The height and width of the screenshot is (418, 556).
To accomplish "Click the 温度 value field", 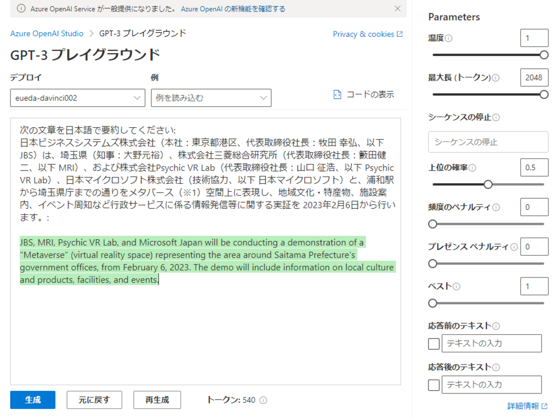I will [534, 38].
